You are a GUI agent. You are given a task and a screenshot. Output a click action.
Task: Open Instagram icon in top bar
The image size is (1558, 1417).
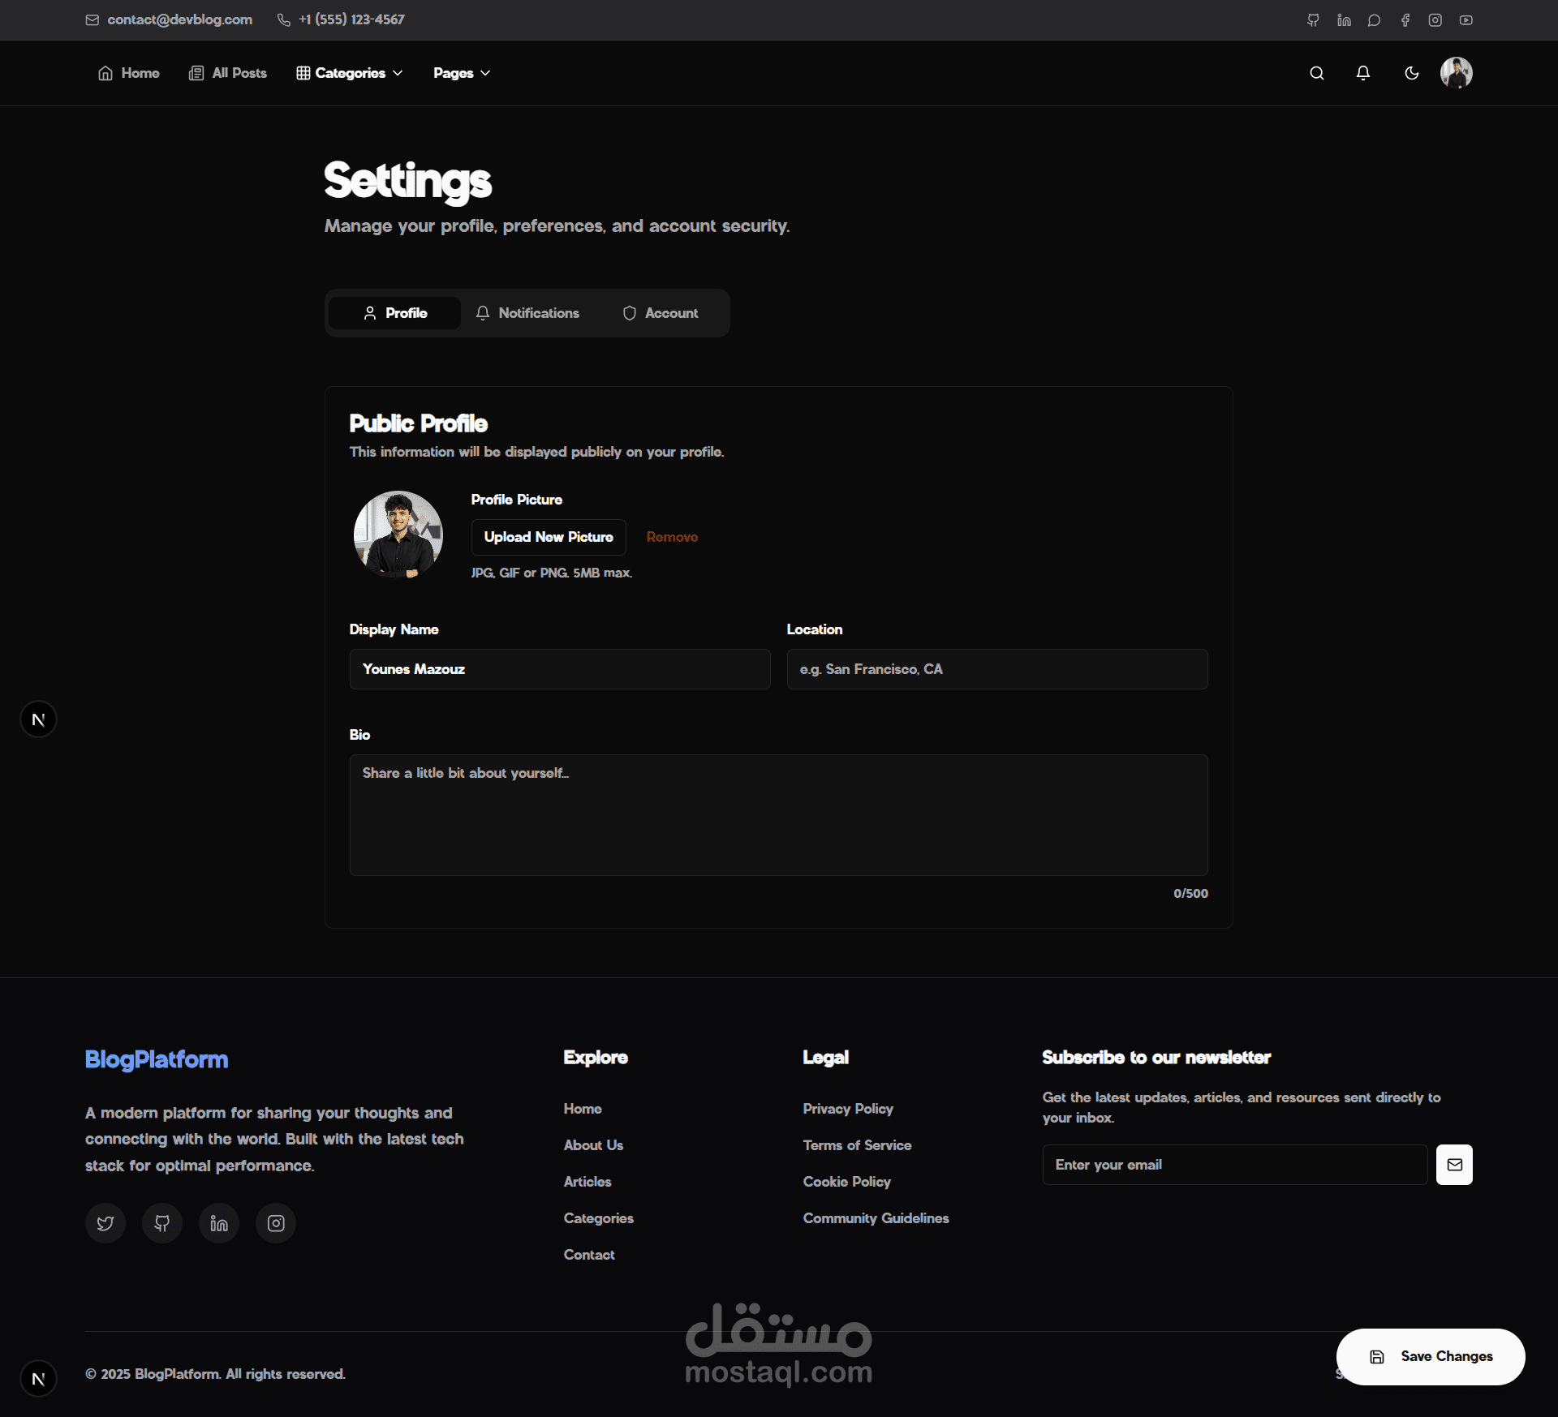pos(1435,20)
